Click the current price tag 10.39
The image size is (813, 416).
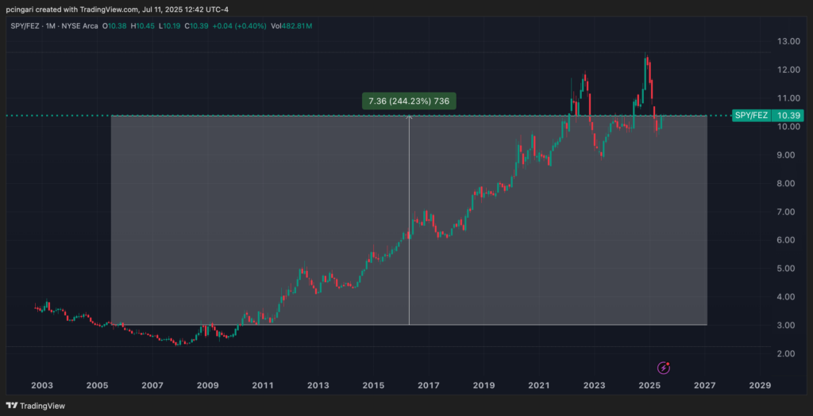pos(788,116)
